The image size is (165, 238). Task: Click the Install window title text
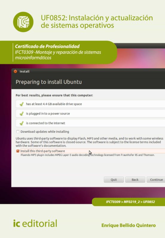click(x=25, y=72)
